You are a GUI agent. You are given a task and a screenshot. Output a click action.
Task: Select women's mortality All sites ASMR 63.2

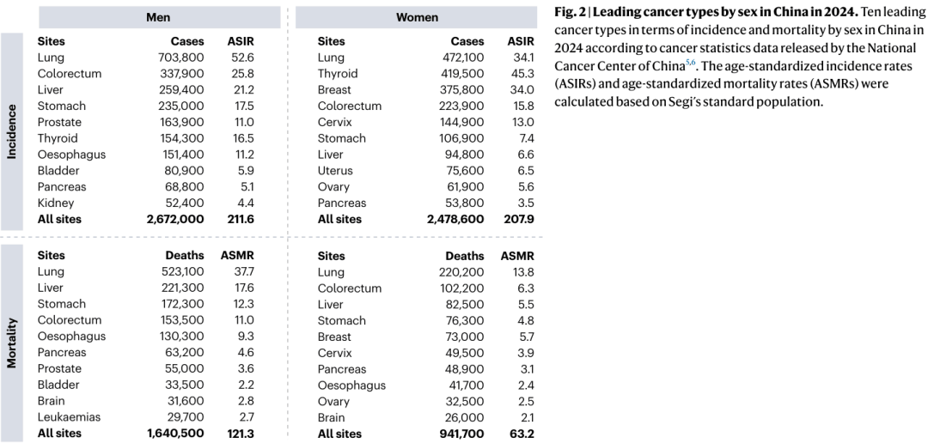tap(521, 433)
